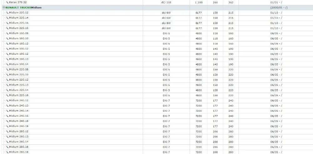The image size is (313, 154).
Task: Select the Midlum 240.18 model name
Action: 19,126
